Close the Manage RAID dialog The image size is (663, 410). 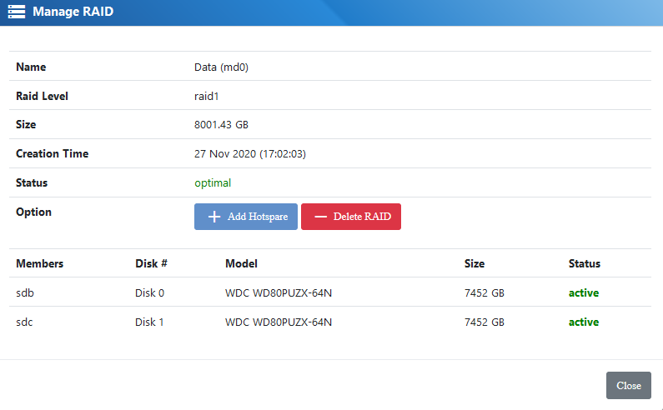pos(628,385)
